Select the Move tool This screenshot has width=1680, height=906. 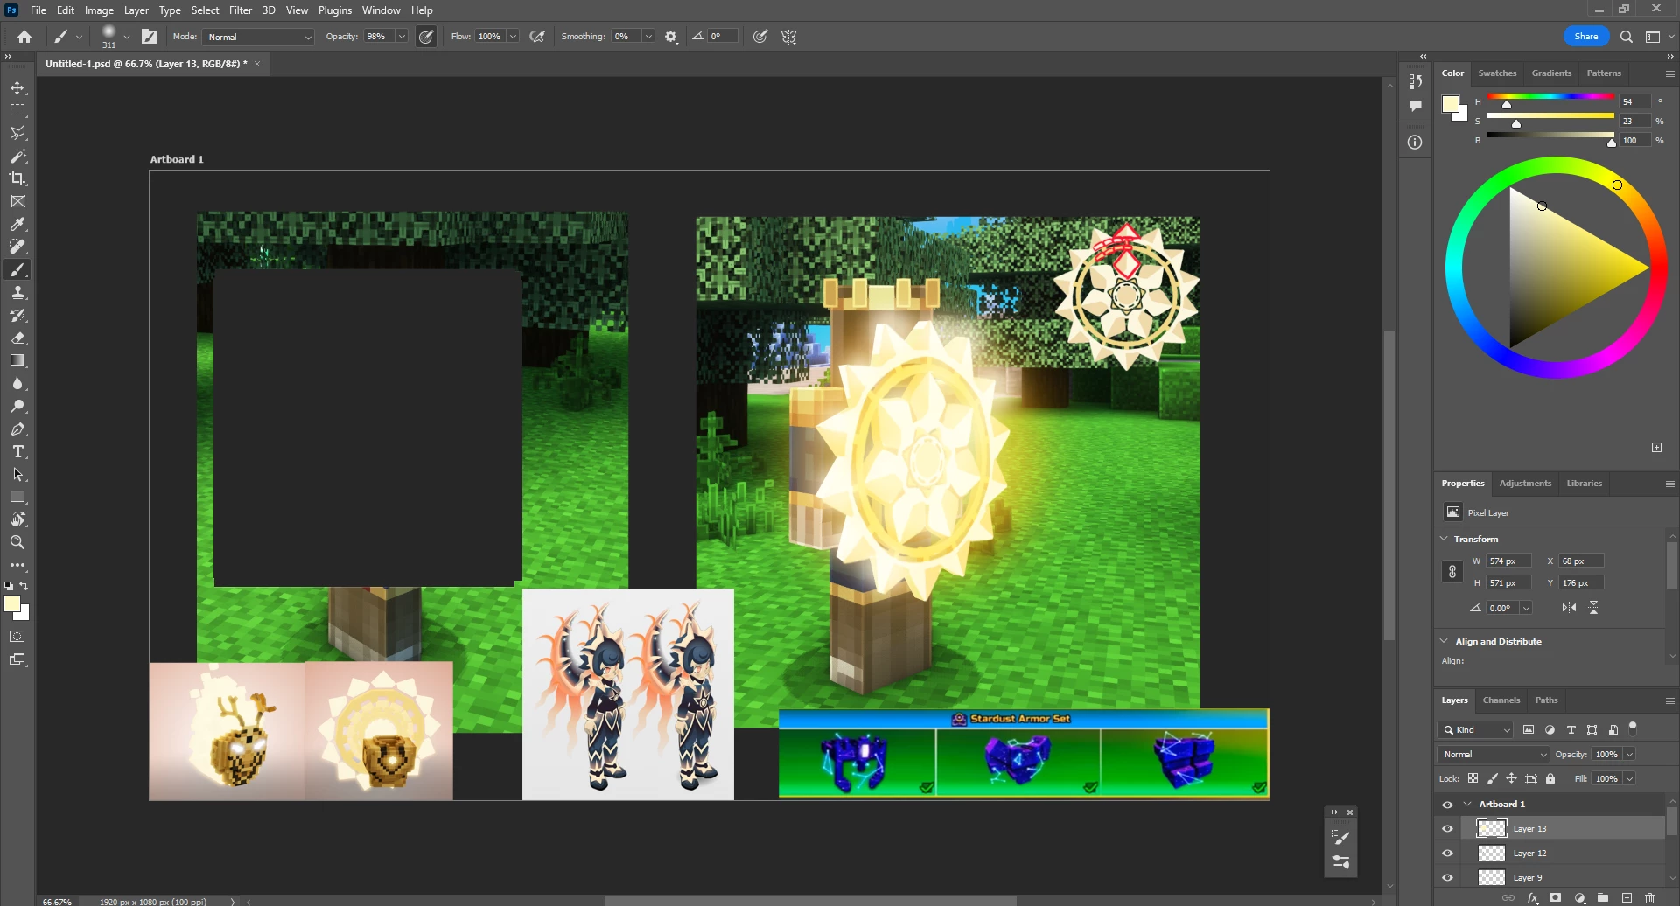[17, 87]
